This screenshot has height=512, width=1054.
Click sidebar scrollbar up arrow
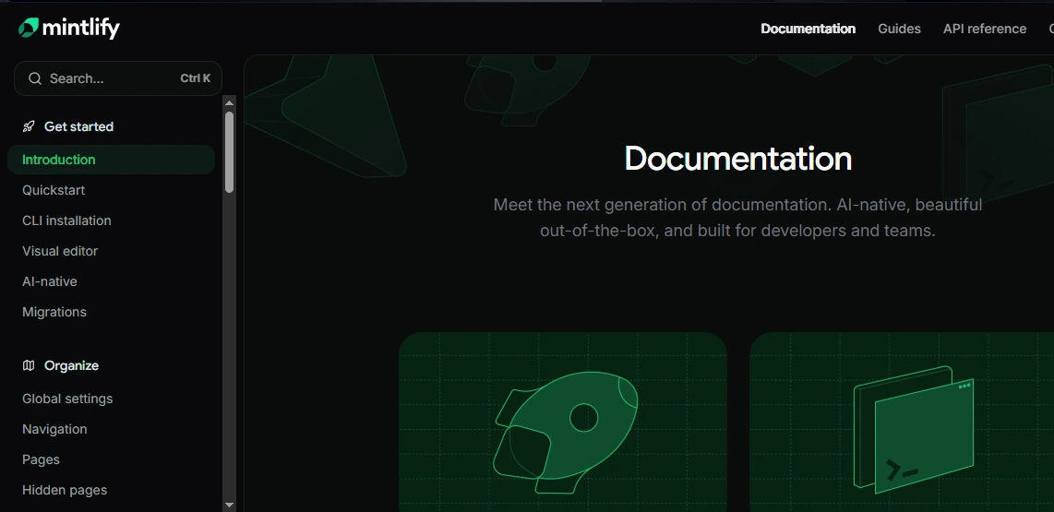click(x=229, y=102)
